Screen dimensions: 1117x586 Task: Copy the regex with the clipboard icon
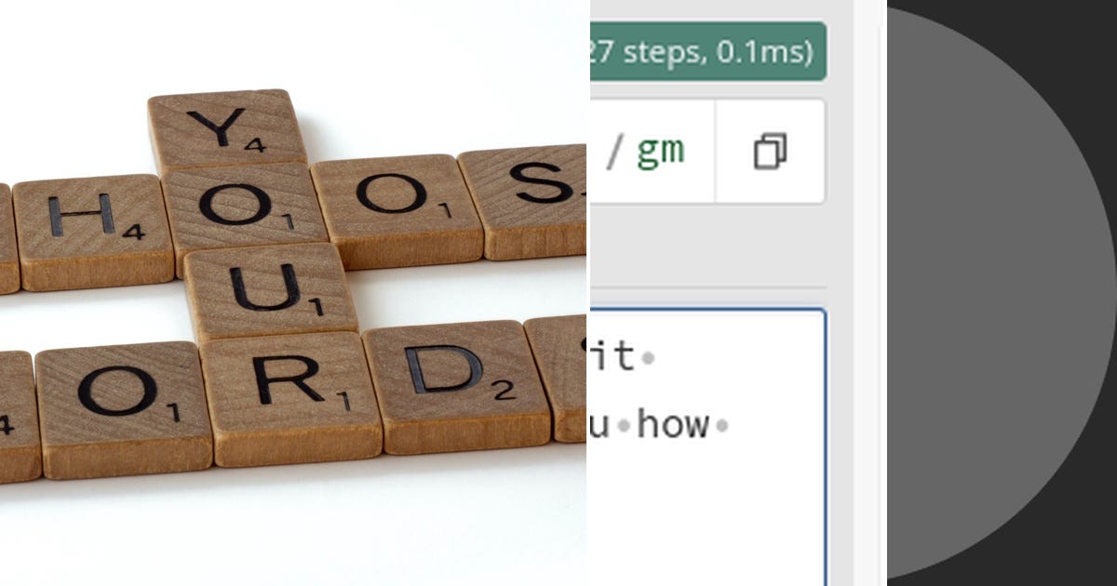coord(770,152)
